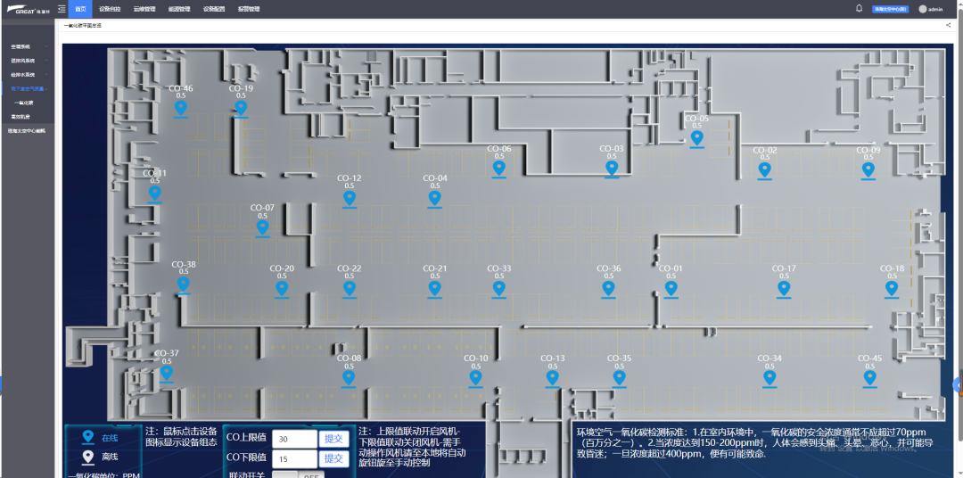Submit the CO上限值 value

(x=333, y=438)
